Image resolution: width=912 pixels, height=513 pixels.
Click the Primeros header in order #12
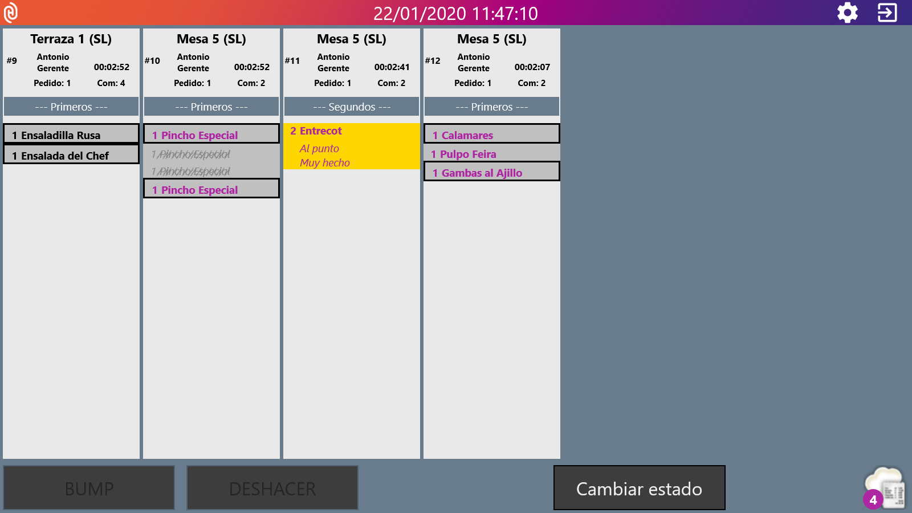pyautogui.click(x=491, y=107)
